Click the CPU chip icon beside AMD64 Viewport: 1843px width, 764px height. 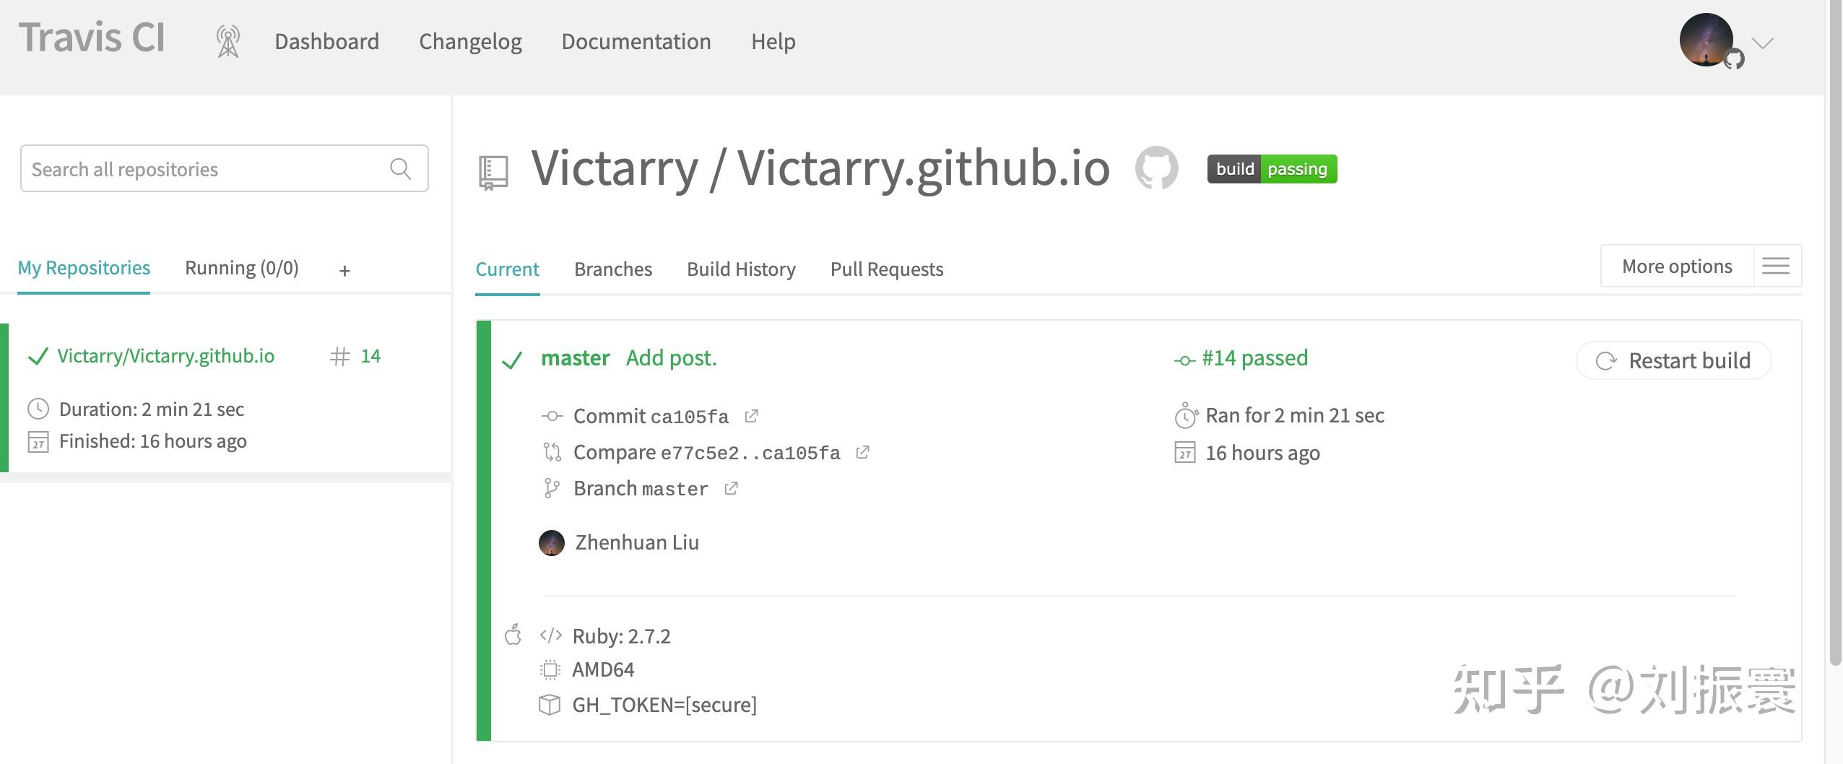(x=550, y=670)
